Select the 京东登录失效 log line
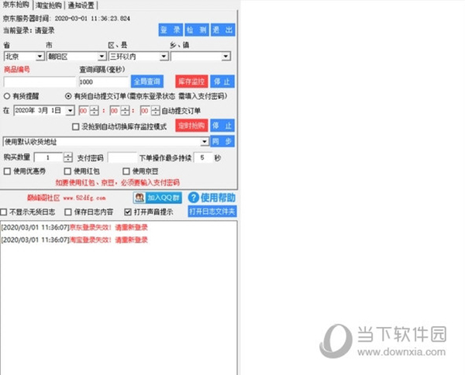This screenshot has width=465, height=375. pos(74,227)
